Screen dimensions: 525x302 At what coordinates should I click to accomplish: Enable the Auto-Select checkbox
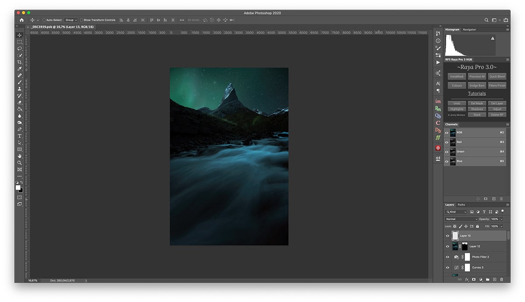44,20
